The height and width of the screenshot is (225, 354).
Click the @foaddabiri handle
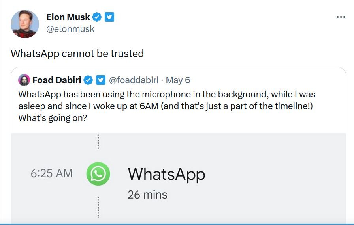pos(133,80)
